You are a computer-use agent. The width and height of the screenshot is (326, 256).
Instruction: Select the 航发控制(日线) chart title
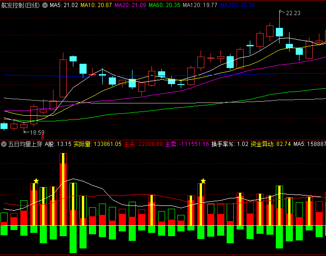coord(20,5)
